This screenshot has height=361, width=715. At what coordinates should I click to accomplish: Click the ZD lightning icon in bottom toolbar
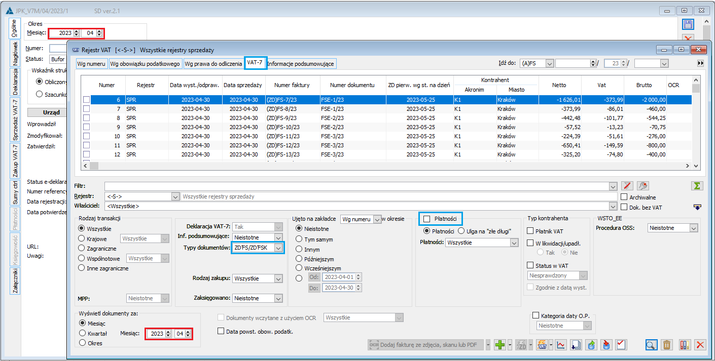coord(521,345)
